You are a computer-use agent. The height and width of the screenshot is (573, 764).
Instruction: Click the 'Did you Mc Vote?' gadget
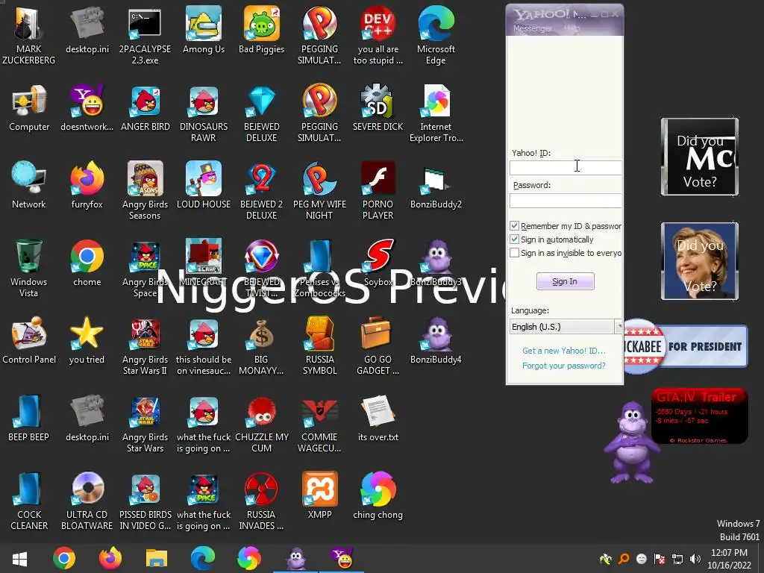coord(700,157)
